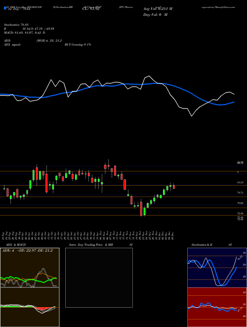Select the '12 Day = 78.64' SMA label
The height and width of the screenshot is (327, 247).
coord(19,9)
